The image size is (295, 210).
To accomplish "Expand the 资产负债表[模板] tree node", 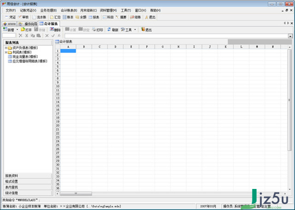I will [6, 48].
